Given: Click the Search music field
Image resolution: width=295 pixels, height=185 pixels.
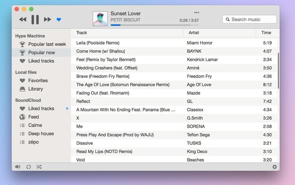Looking at the screenshot, I should pyautogui.click(x=249, y=19).
